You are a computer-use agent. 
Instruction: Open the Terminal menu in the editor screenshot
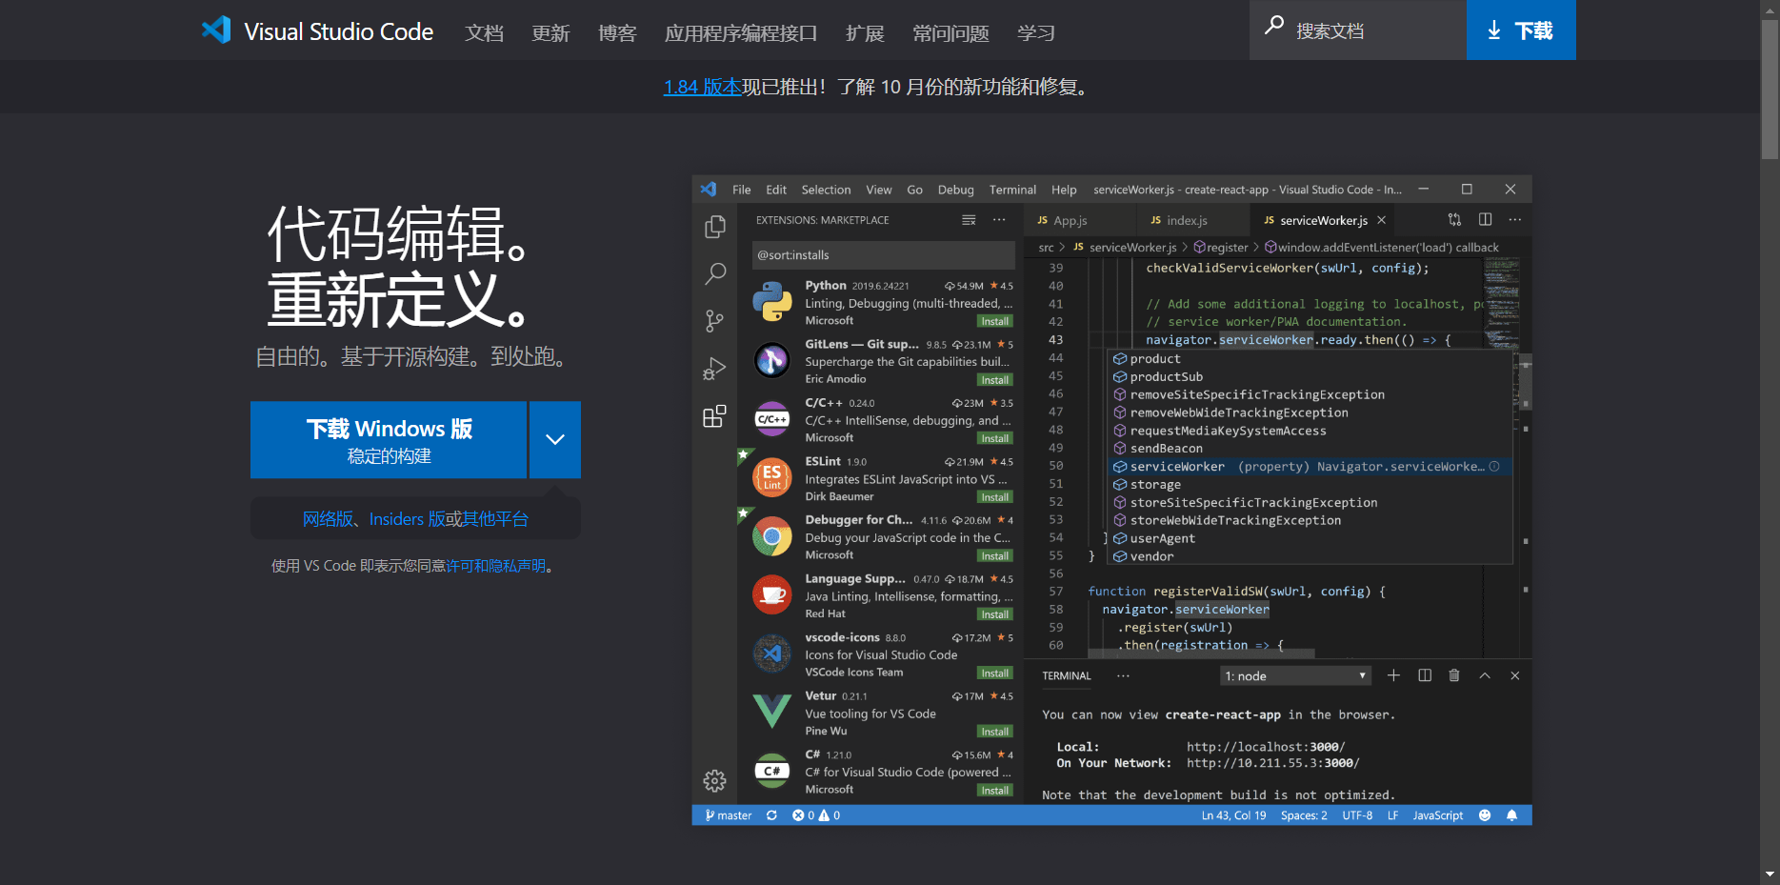(1012, 190)
